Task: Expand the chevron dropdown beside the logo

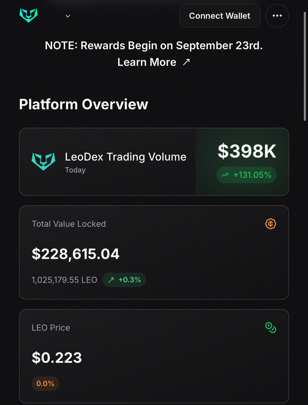Action: 68,16
